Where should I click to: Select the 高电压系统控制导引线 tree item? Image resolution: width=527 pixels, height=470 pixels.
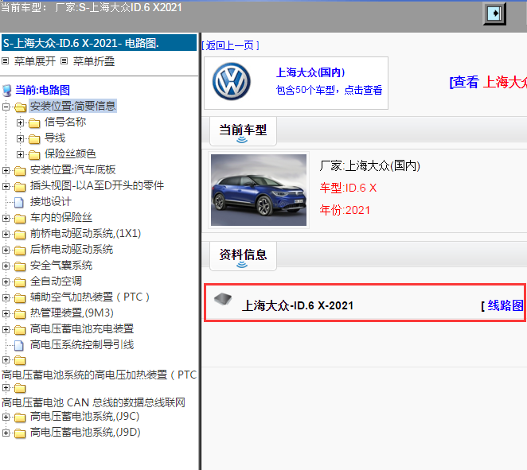(x=82, y=345)
